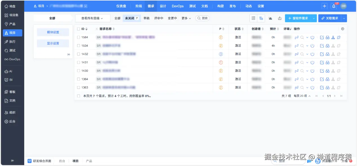The height and width of the screenshot is (166, 357).
Task: Select the checkbox for row 1364
Action: click(78, 79)
